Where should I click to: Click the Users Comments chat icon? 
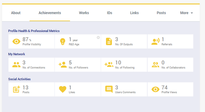pos(109,89)
